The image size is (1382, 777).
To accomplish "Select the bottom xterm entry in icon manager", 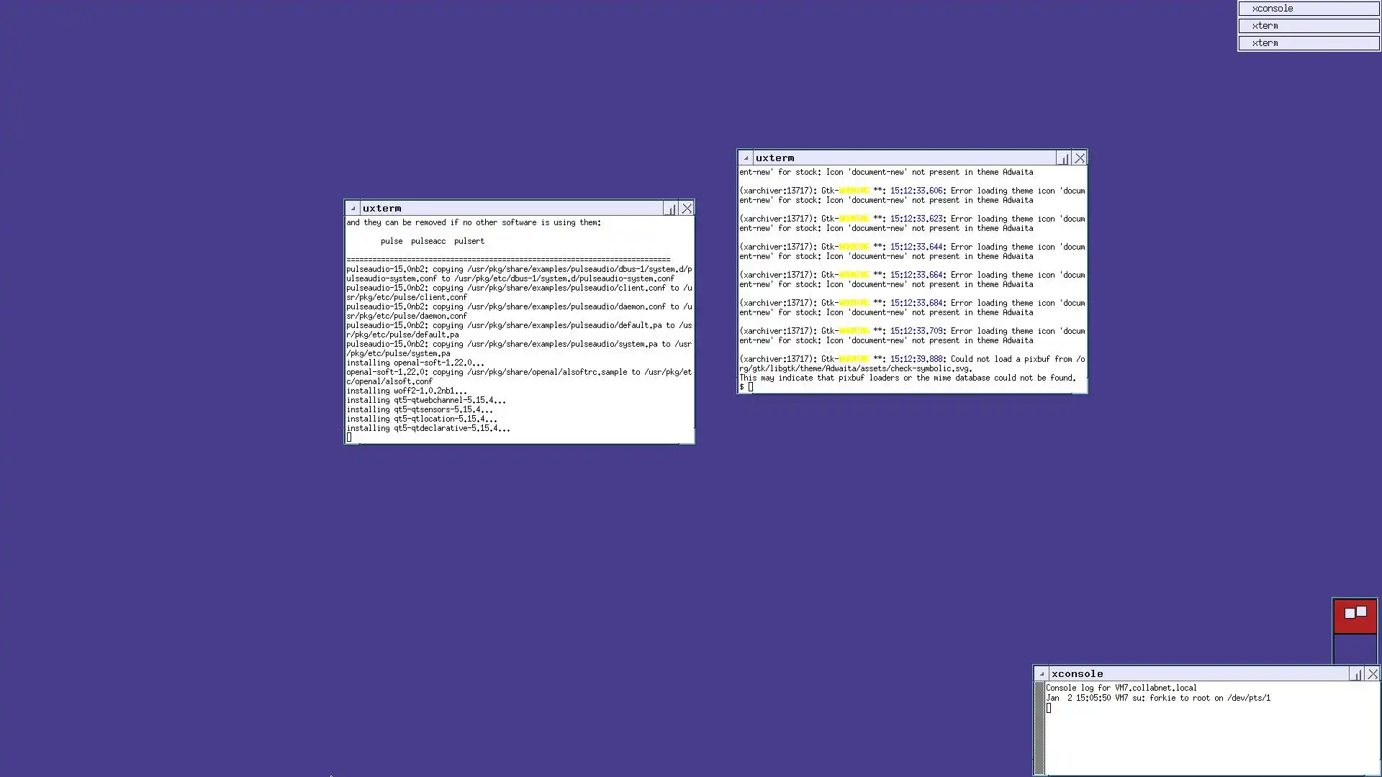I will [x=1308, y=43].
